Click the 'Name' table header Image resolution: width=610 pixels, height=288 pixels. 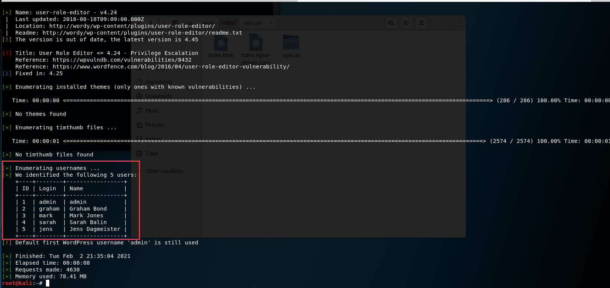(76, 188)
